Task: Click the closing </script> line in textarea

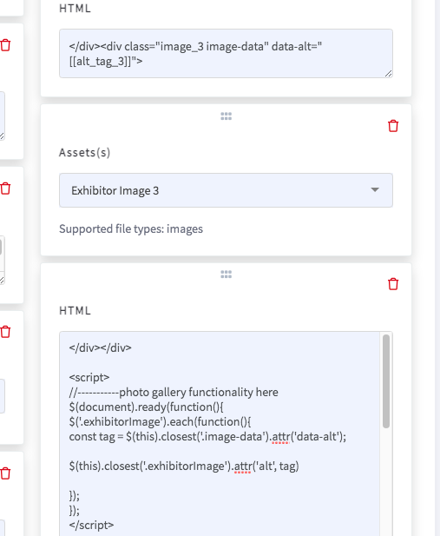Action: click(x=91, y=525)
